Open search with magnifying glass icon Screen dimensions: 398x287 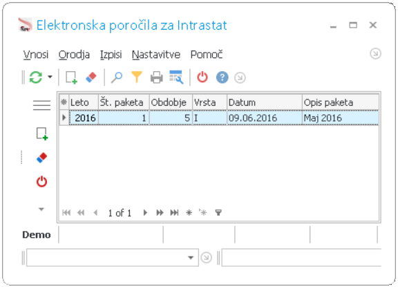point(117,77)
